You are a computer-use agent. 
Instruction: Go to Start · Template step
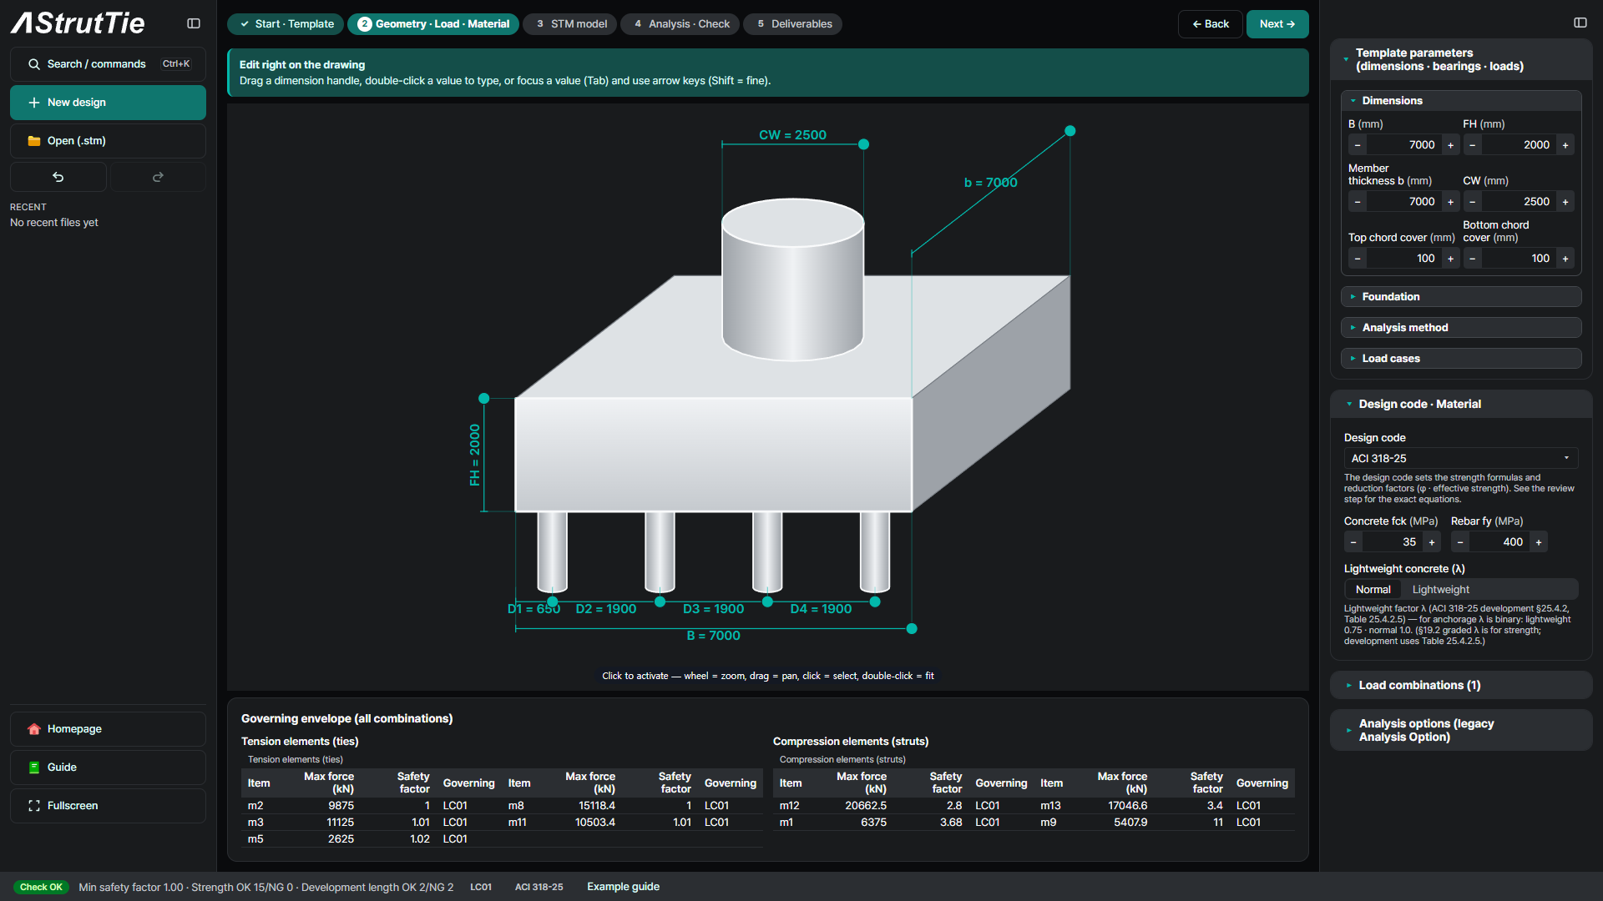(286, 24)
